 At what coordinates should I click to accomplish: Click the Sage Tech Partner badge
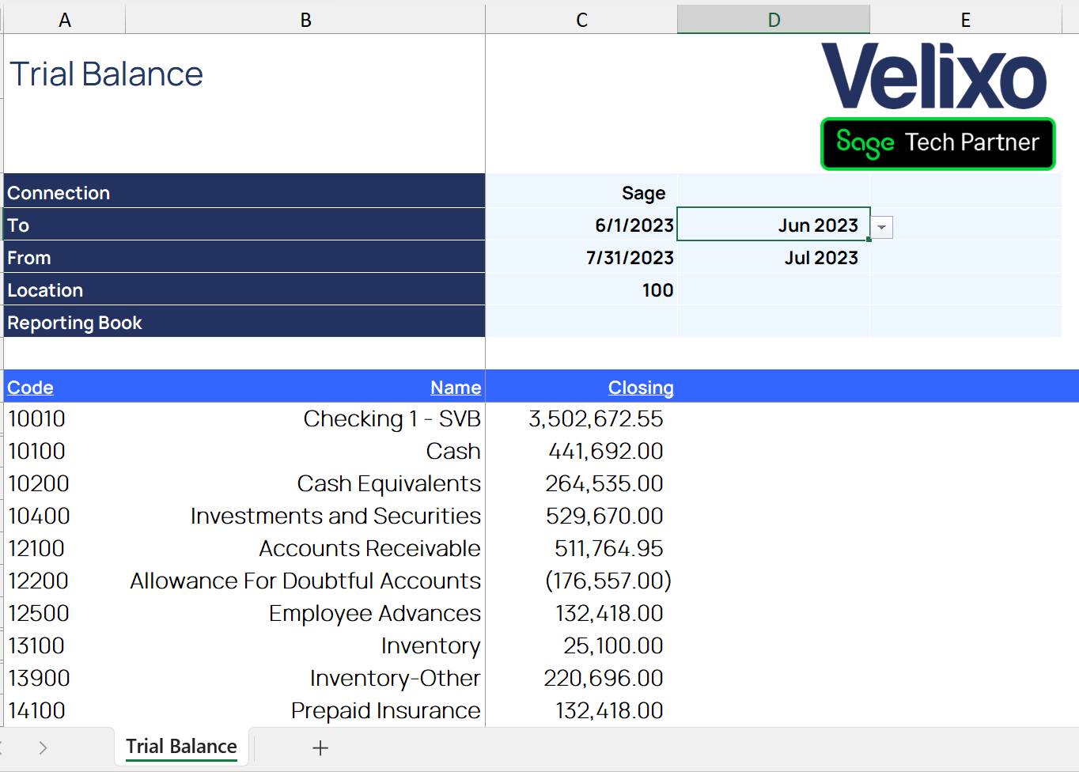click(938, 143)
